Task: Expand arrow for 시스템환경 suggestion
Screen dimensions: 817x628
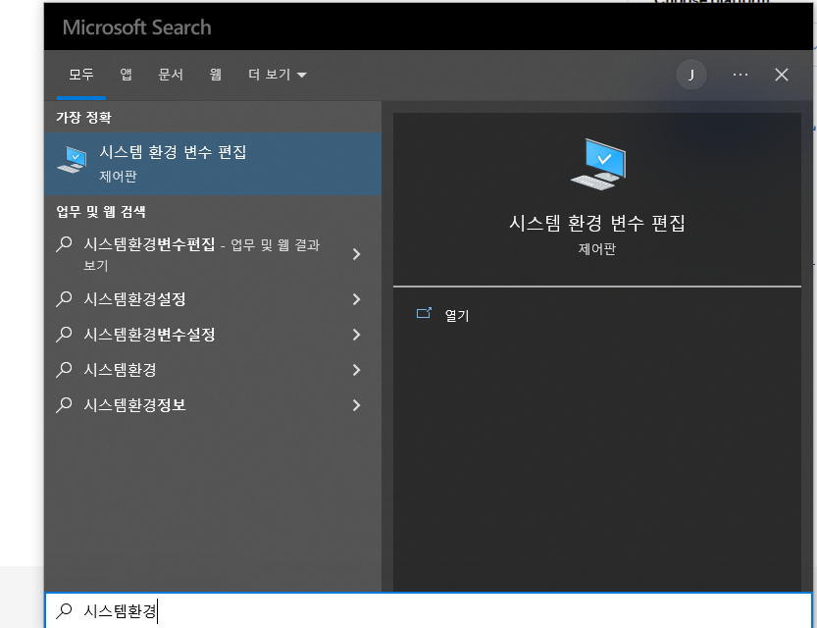Action: (356, 370)
